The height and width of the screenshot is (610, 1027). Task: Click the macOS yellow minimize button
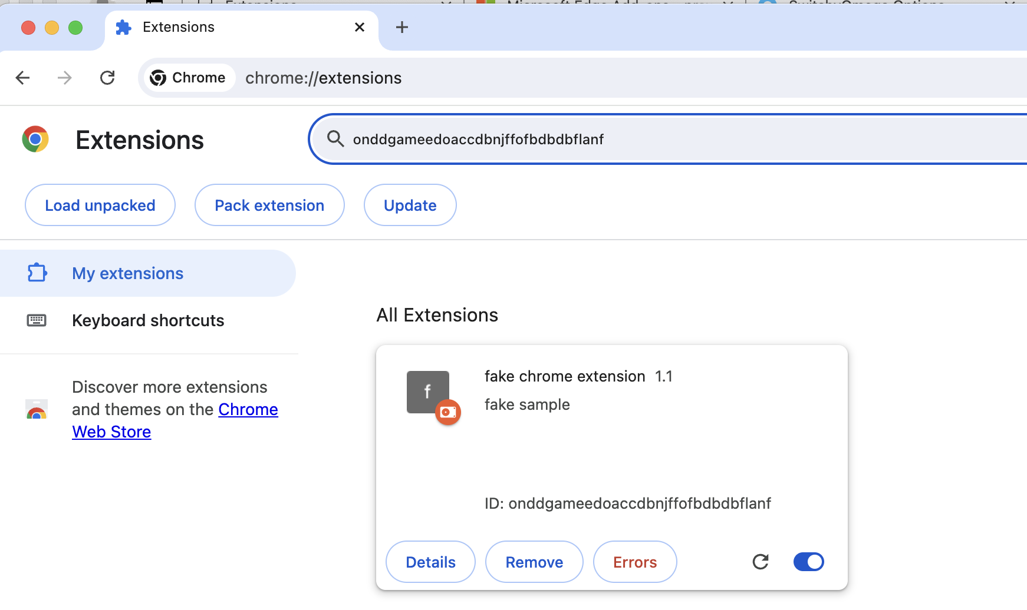click(52, 28)
